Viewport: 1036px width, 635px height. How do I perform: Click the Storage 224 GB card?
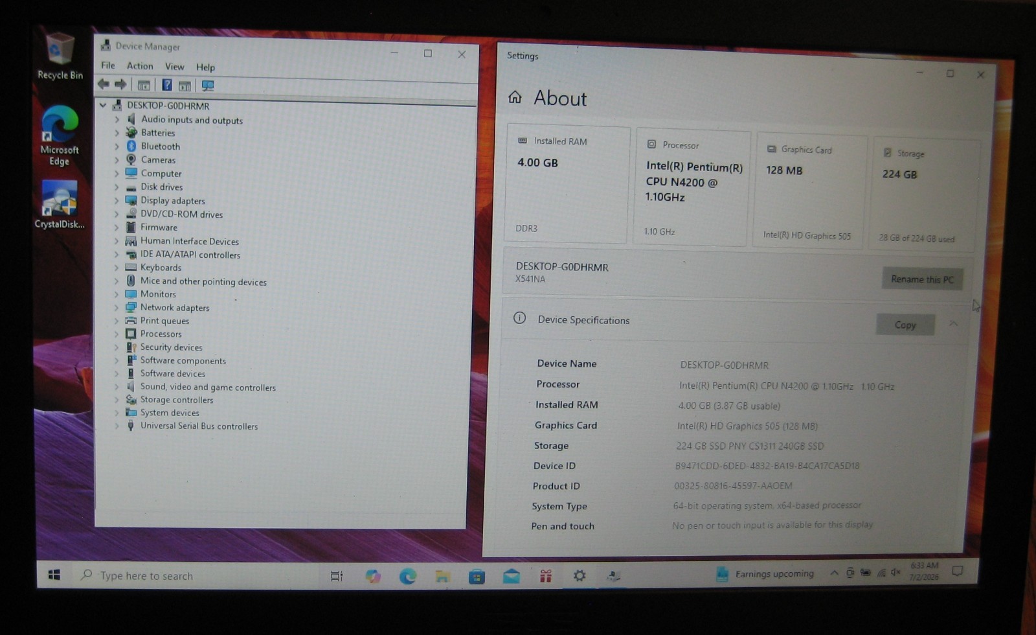pyautogui.click(x=924, y=194)
